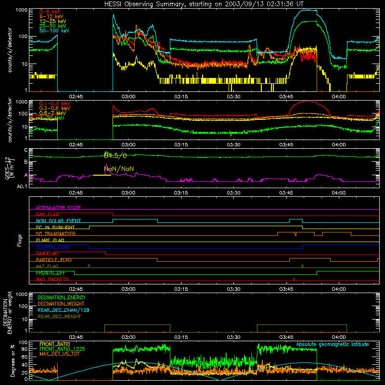Click the 50-100 keV legend label

pyautogui.click(x=54, y=31)
